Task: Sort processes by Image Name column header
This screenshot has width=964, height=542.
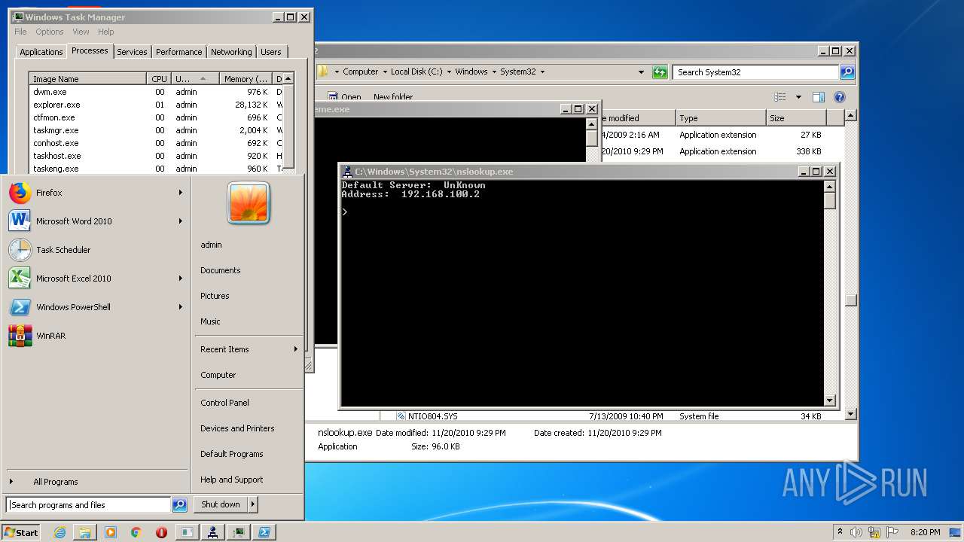Action: pyautogui.click(x=87, y=79)
